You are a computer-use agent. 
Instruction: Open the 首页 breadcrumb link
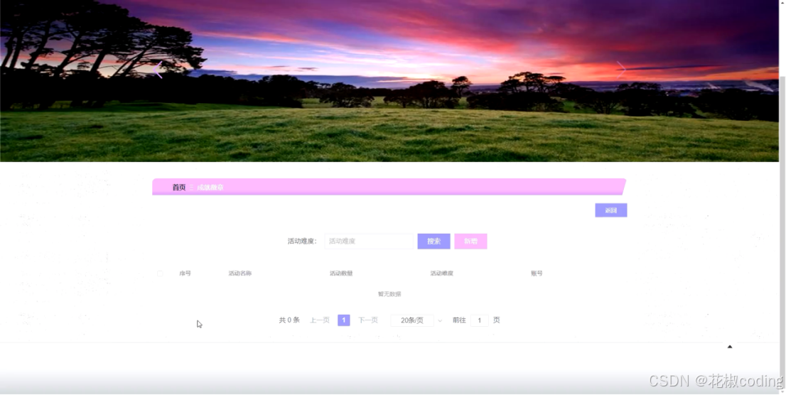click(x=179, y=187)
